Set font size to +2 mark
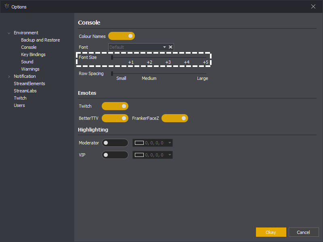 (x=149, y=62)
